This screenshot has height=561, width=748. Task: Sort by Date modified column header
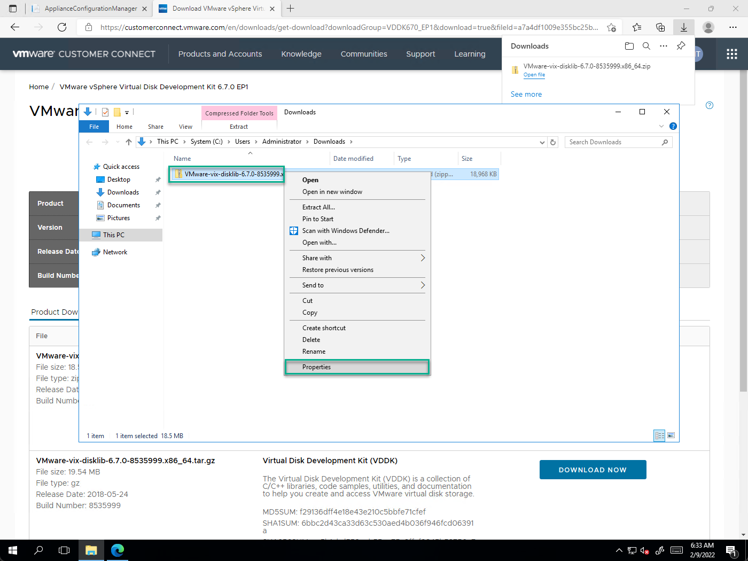pos(362,159)
